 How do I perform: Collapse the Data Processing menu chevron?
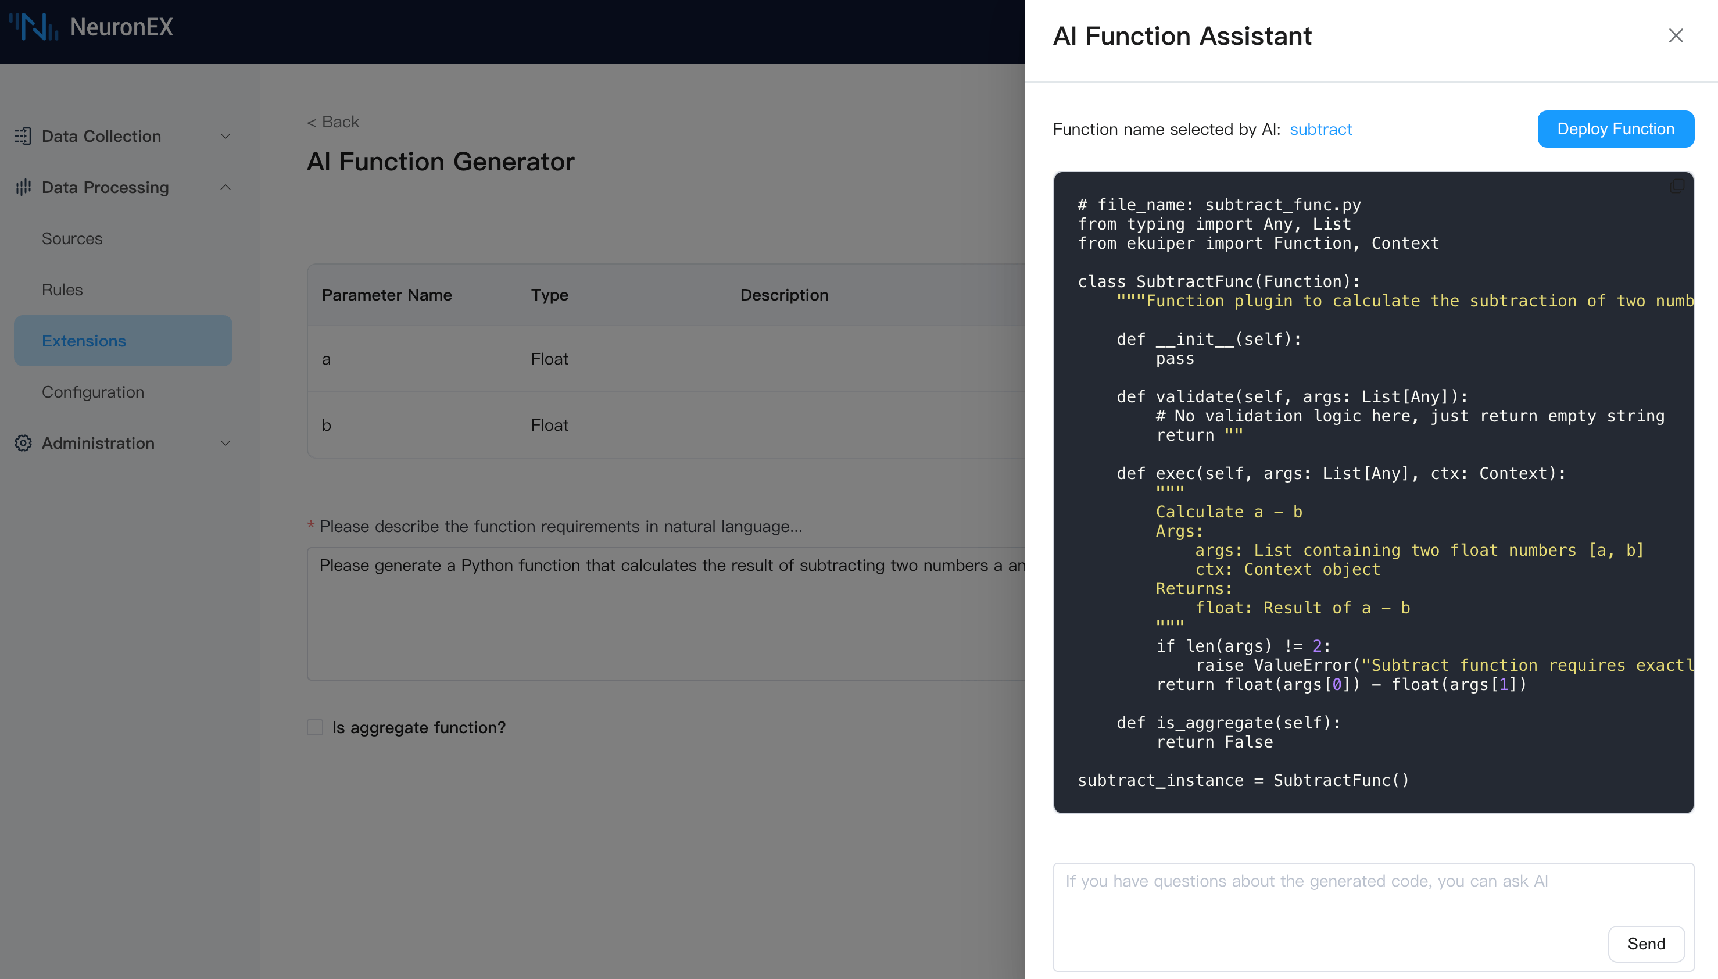click(x=225, y=187)
